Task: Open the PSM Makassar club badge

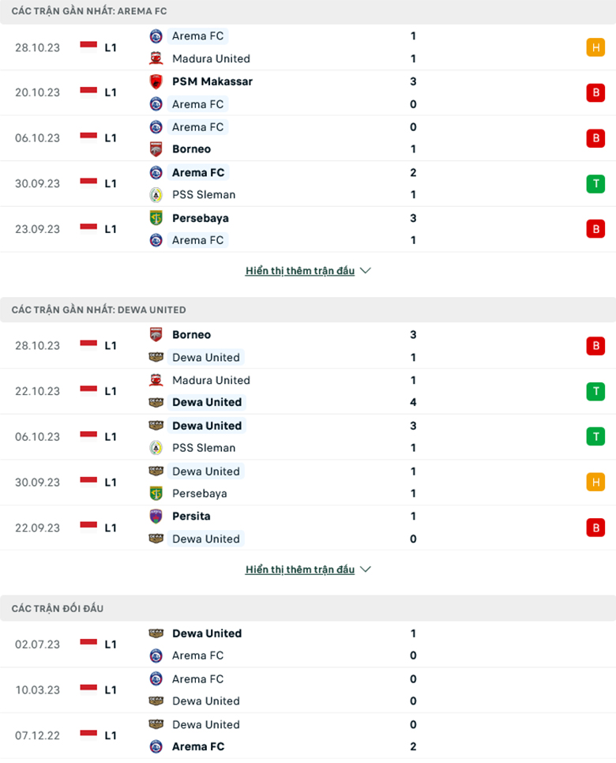Action: [156, 81]
